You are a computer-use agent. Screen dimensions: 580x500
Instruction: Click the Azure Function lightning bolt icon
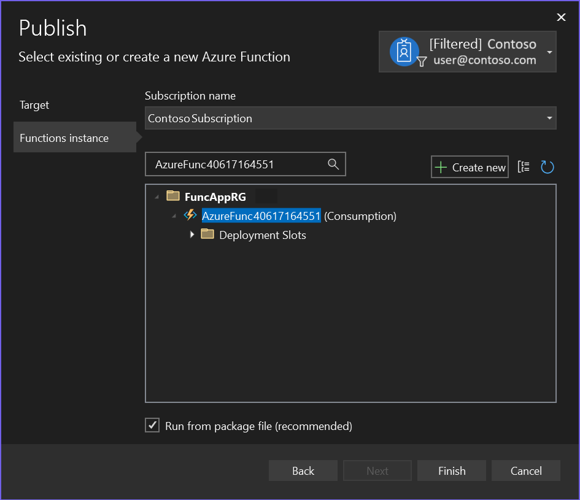[190, 216]
